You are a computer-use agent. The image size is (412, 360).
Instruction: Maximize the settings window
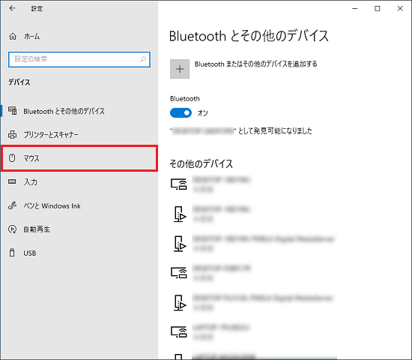pyautogui.click(x=378, y=9)
